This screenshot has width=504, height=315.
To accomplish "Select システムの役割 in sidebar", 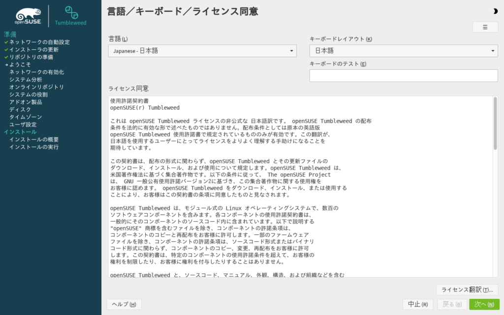I will (x=28, y=94).
